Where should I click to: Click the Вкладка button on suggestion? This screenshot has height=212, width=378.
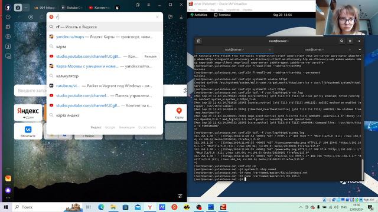151,57
